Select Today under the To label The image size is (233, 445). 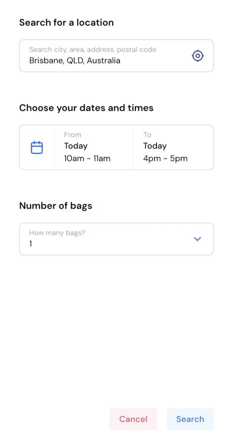point(155,146)
